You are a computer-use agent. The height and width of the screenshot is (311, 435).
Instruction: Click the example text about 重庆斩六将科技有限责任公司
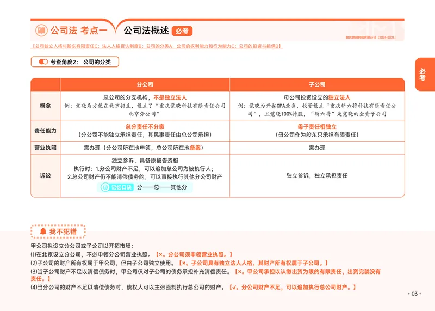[317, 110]
